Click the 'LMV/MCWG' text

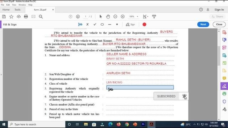(114, 82)
